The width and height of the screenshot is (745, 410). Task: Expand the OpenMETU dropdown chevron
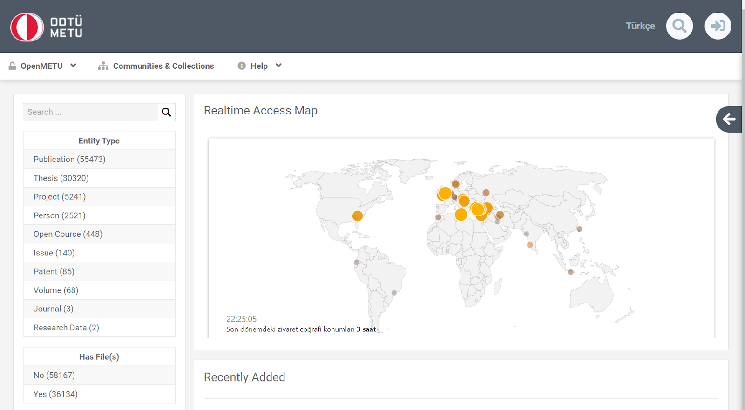coord(73,66)
